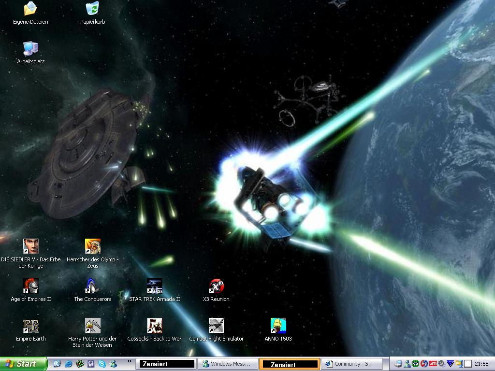
Task: Open the Arbeitsplatz computer icon
Action: [30, 48]
